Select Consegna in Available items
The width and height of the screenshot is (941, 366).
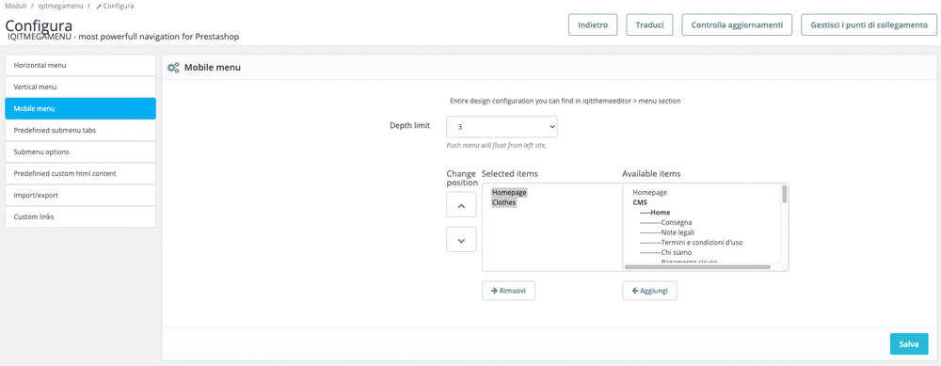point(665,223)
